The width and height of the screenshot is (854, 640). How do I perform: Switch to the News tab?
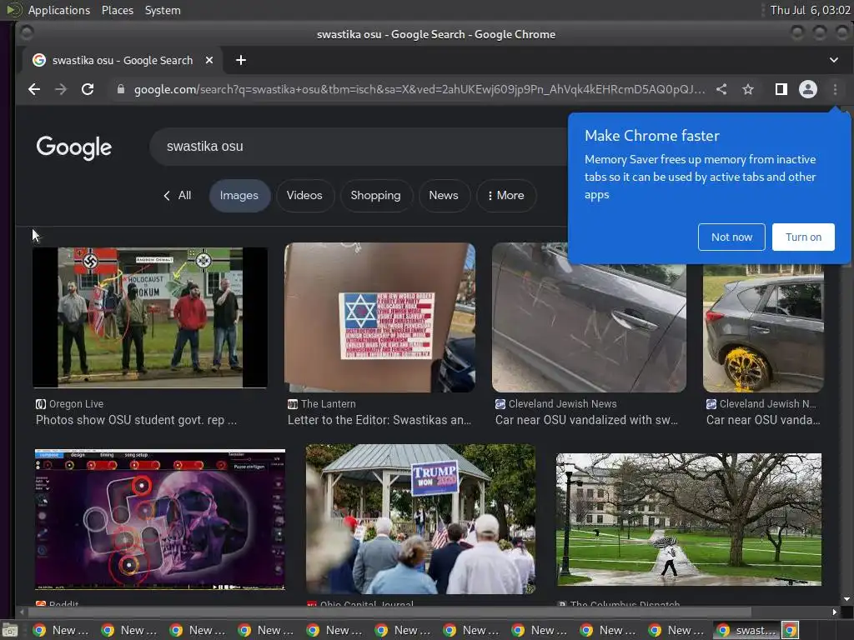click(x=444, y=195)
